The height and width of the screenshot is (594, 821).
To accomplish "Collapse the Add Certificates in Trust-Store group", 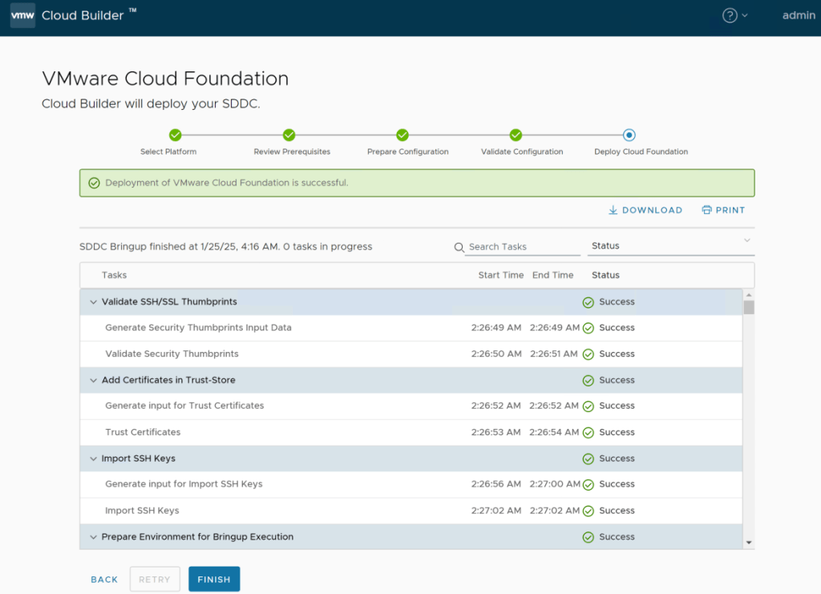I will 93,380.
